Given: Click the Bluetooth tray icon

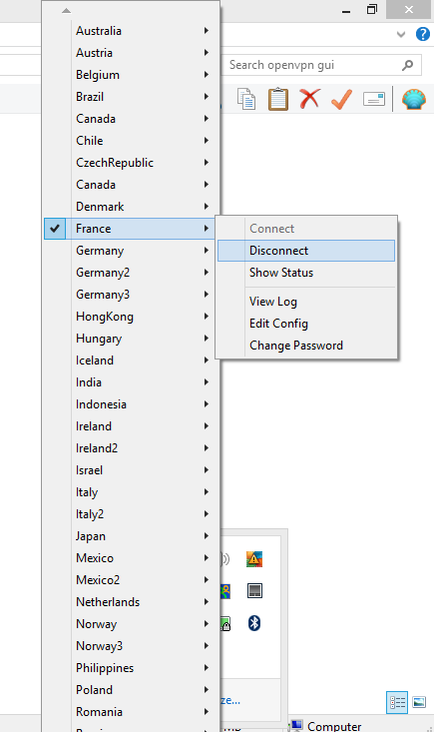Looking at the screenshot, I should [254, 623].
